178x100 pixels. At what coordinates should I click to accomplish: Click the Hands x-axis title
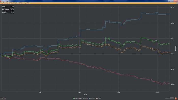[85, 95]
